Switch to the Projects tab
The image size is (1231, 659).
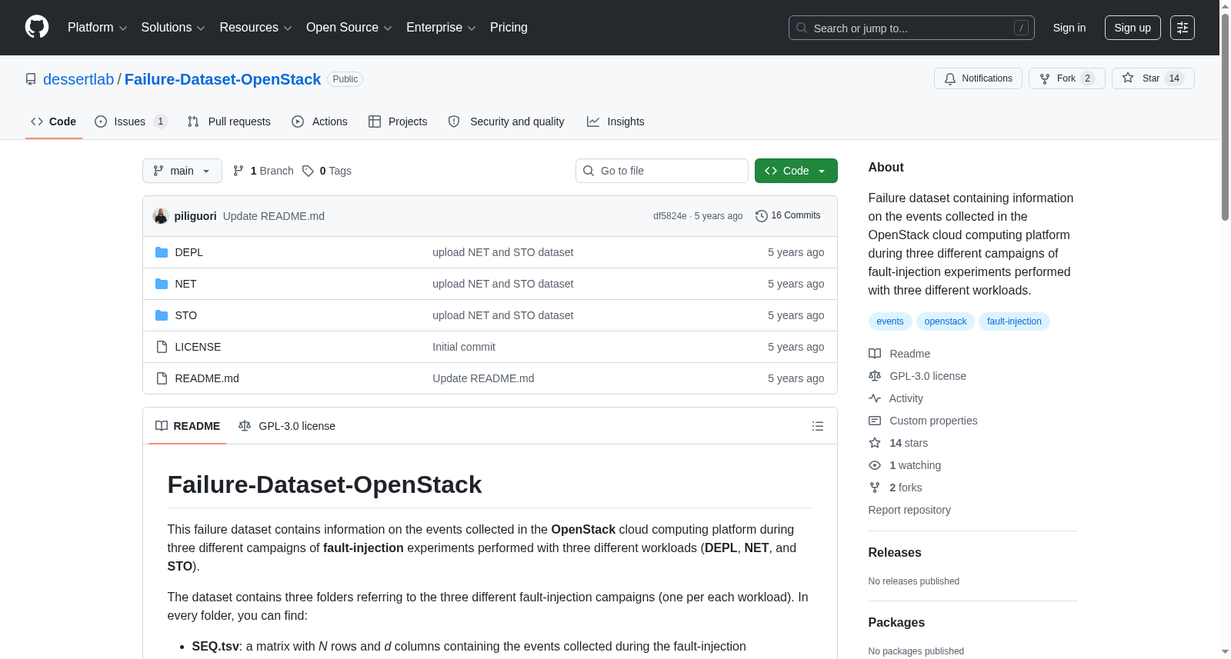[398, 121]
